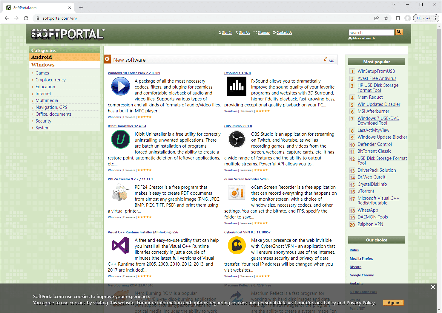The width and height of the screenshot is (442, 313).
Task: Open the Contact Us link
Action: [284, 33]
